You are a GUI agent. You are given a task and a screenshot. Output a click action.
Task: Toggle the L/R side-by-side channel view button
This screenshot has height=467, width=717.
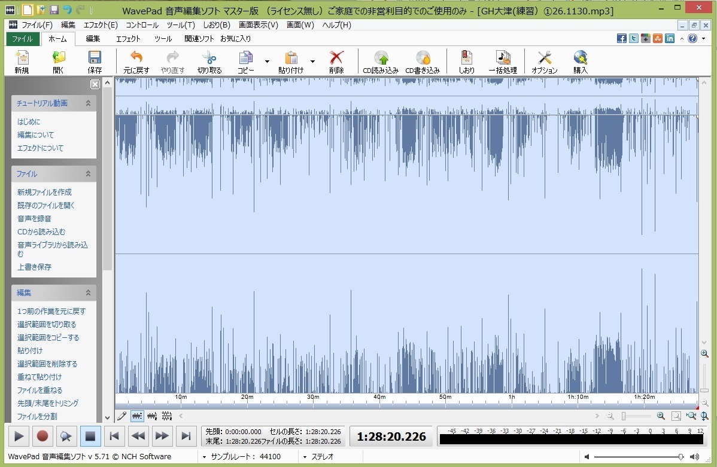click(x=152, y=416)
